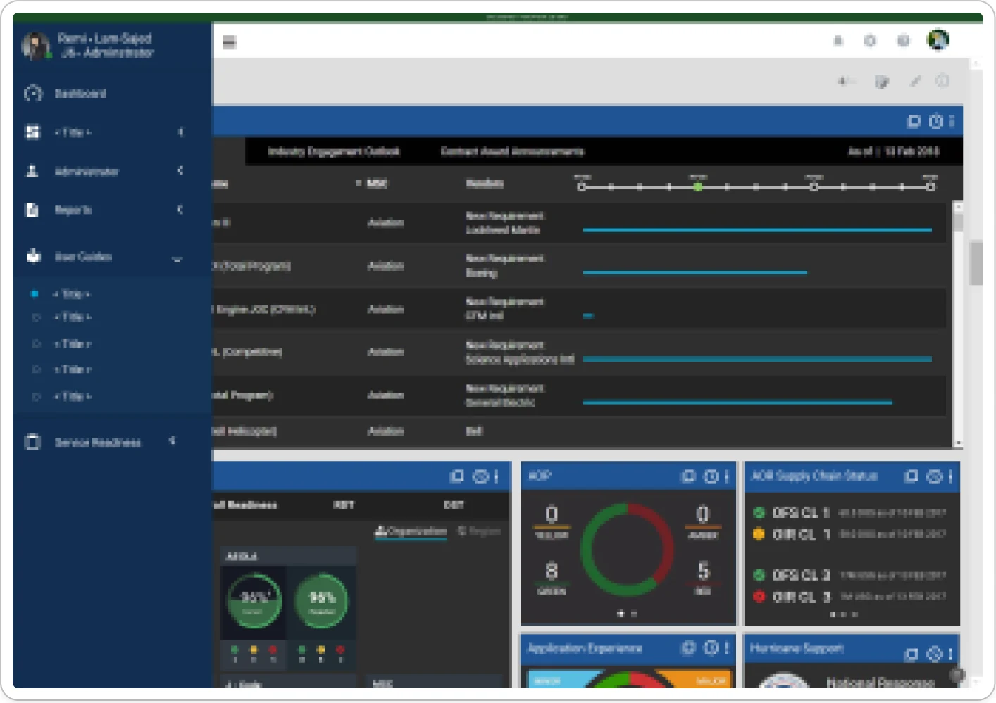Click the clock icon on the top contracts panel
Screen dimensions: 996x703
point(936,121)
